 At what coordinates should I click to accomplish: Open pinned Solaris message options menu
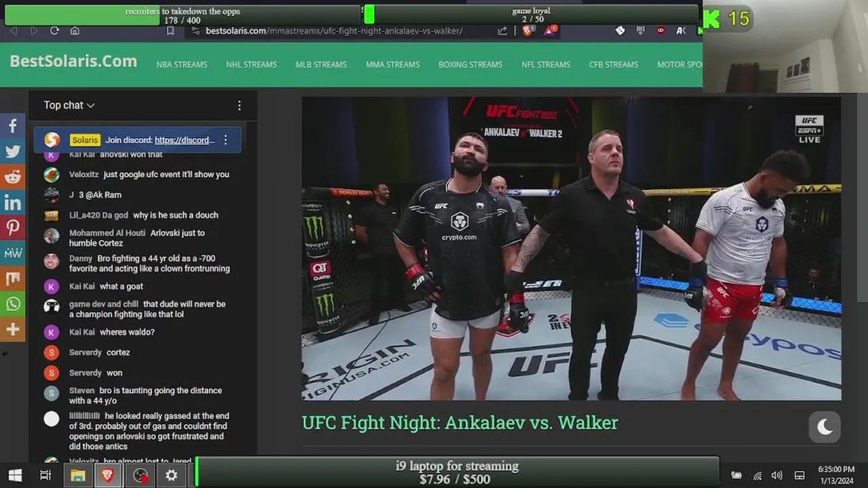(x=226, y=140)
